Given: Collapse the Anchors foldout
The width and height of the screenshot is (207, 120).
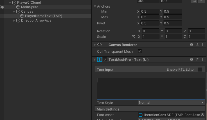Looking at the screenshot, I should [x=95, y=6].
